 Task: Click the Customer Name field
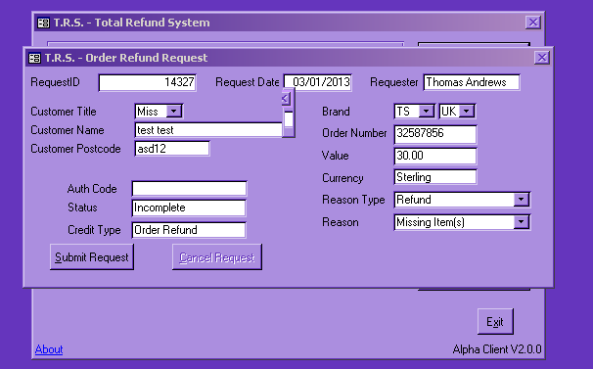208,130
